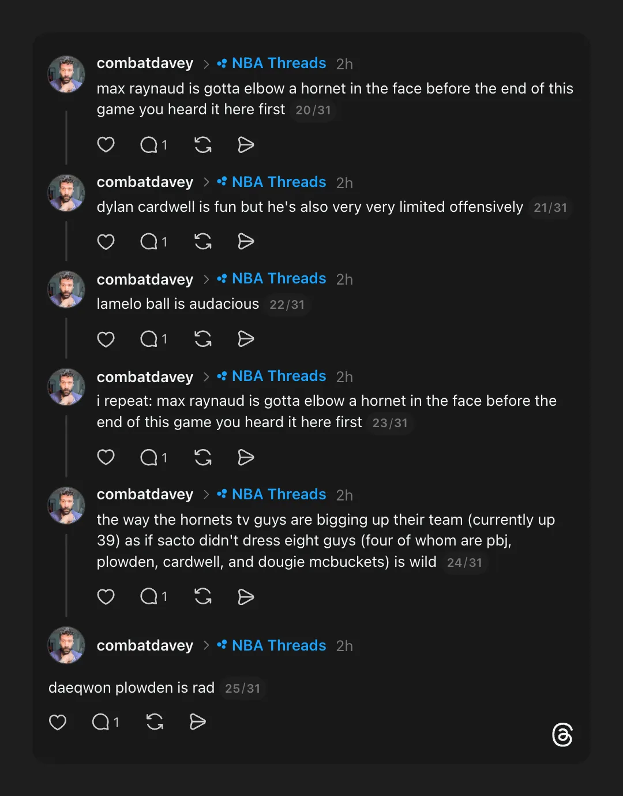Open NBA Threads community from first post

coord(279,63)
